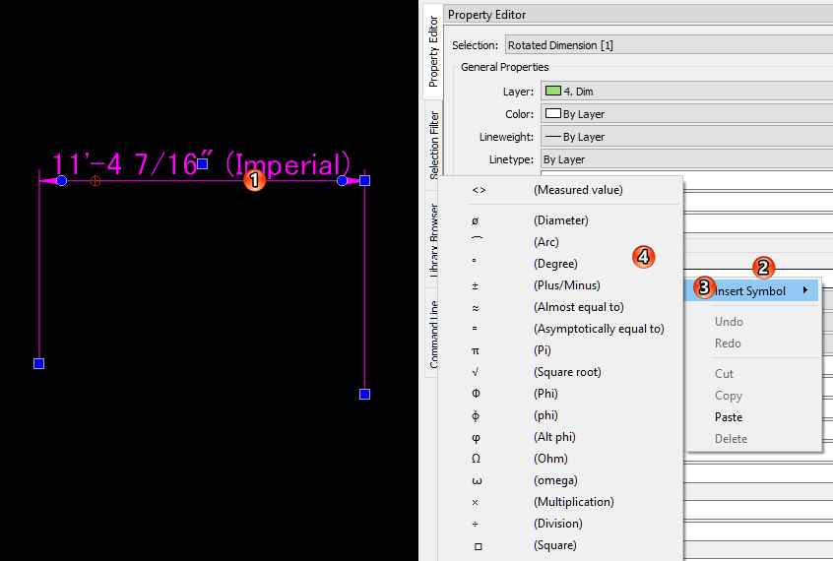
Task: Select the Degree symbol
Action: click(560, 264)
